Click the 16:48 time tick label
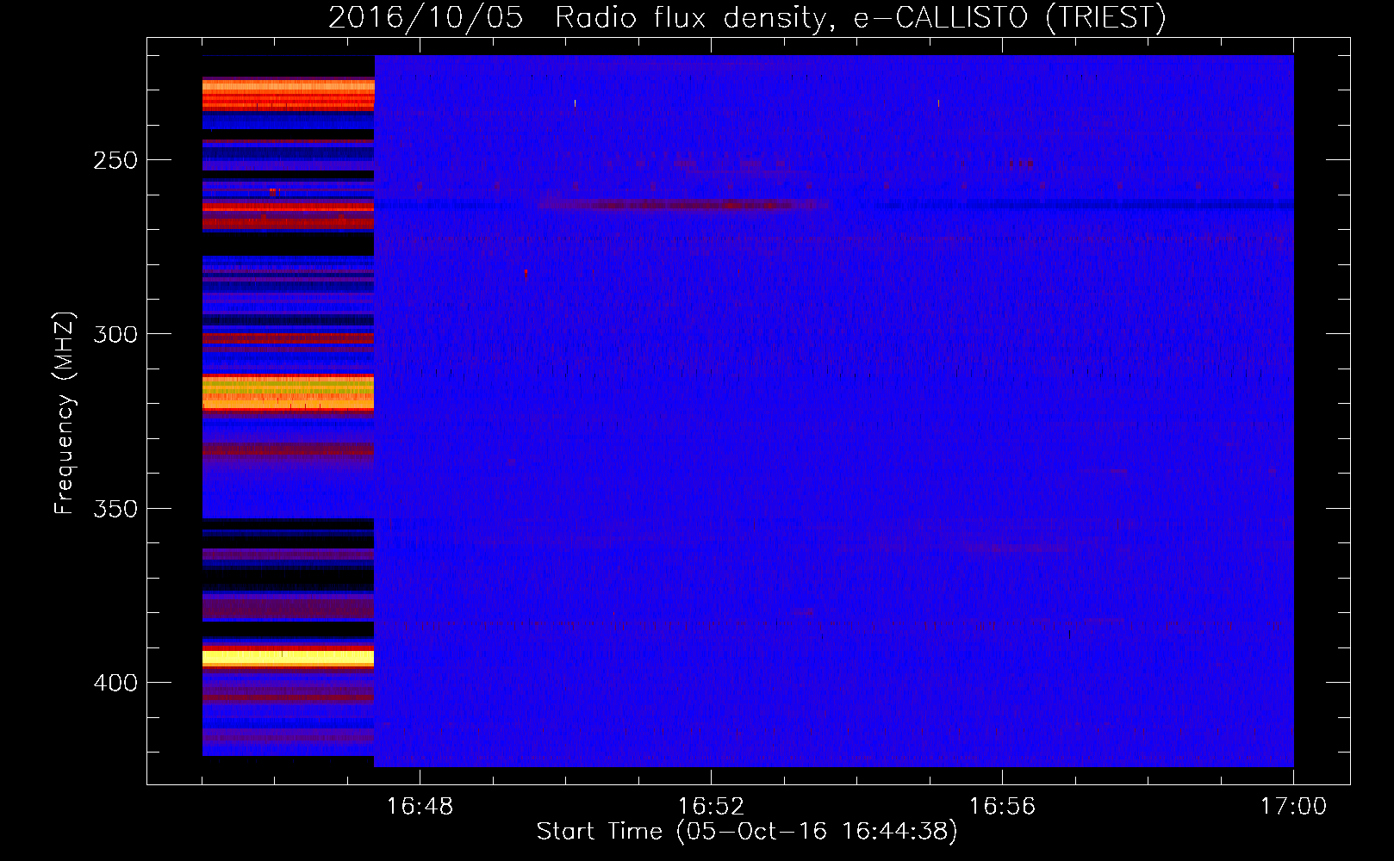This screenshot has width=1394, height=861. coord(420,807)
